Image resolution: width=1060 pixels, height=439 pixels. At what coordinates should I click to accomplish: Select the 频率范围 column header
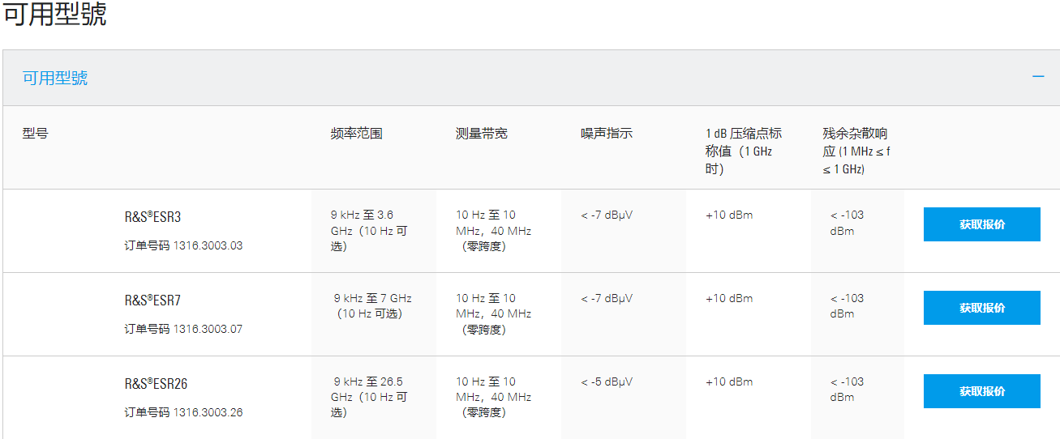(x=356, y=134)
